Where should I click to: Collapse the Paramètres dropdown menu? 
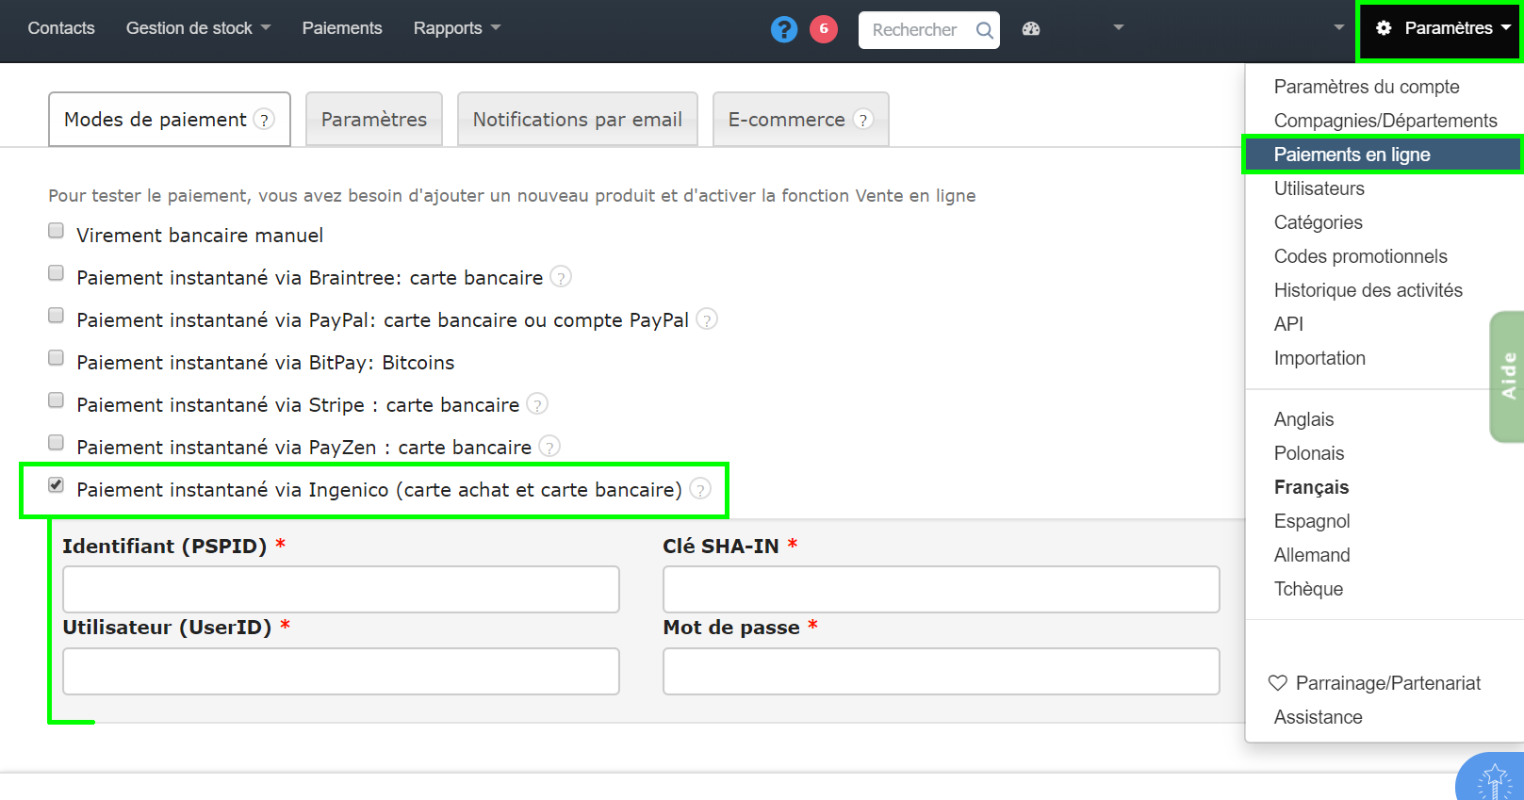tap(1443, 28)
